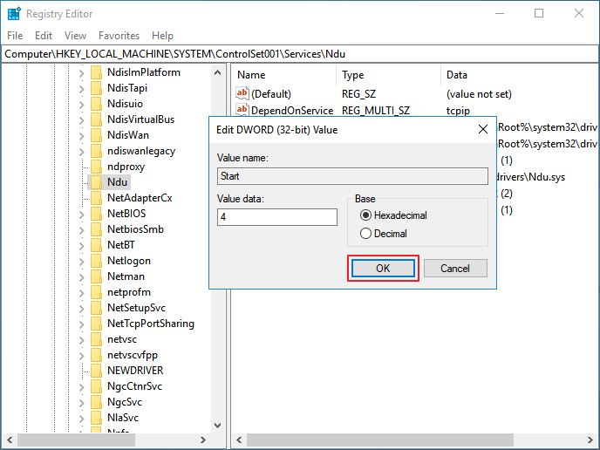Select the NgcCtnrSvc folder icon
This screenshot has height=450, width=600.
click(97, 386)
